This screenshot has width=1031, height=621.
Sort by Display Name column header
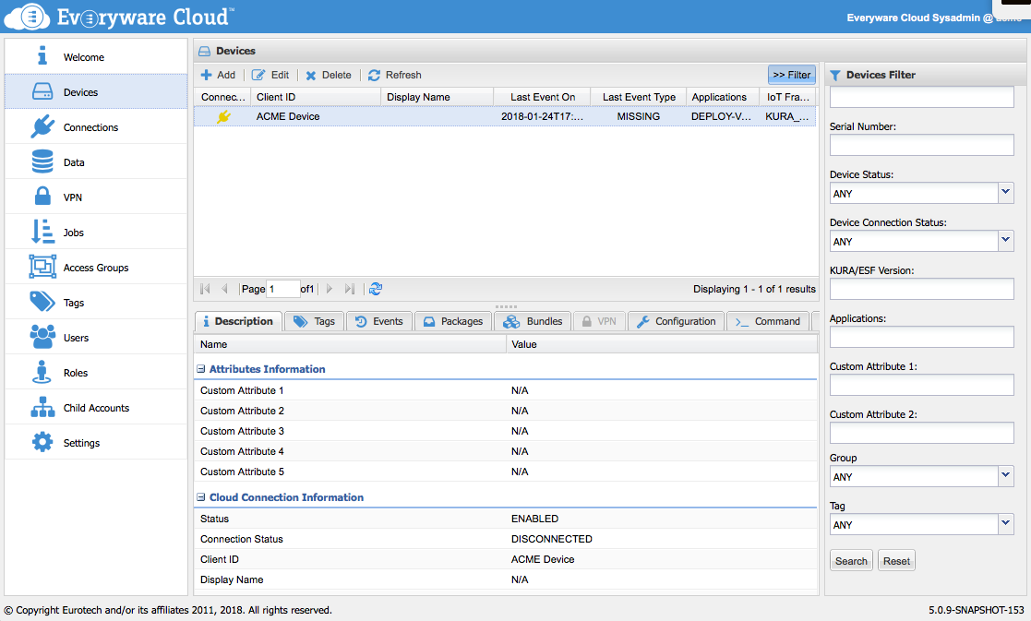tap(438, 97)
